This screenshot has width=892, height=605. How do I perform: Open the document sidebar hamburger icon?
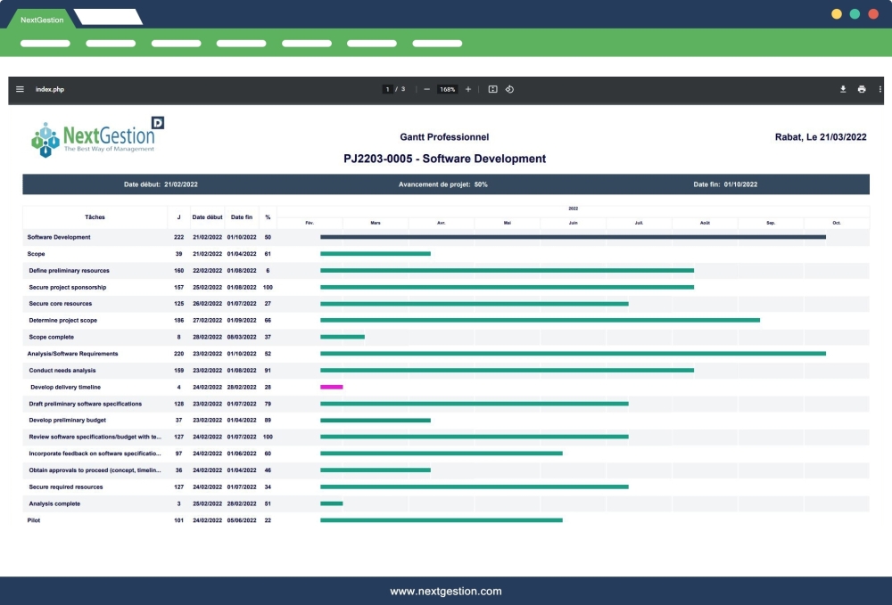20,89
